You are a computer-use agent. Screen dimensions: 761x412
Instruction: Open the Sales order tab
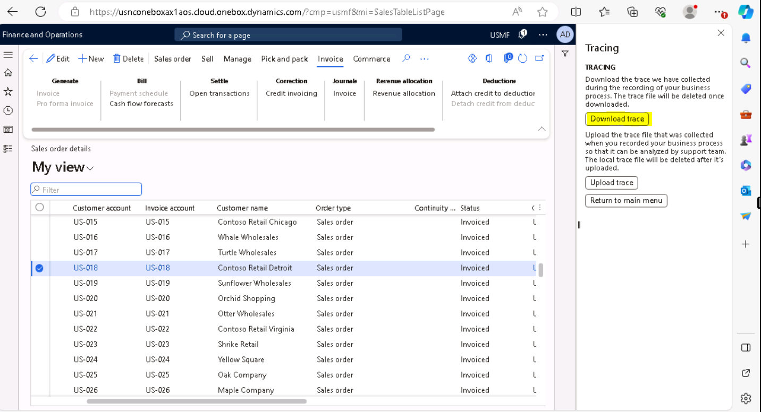[x=173, y=59]
